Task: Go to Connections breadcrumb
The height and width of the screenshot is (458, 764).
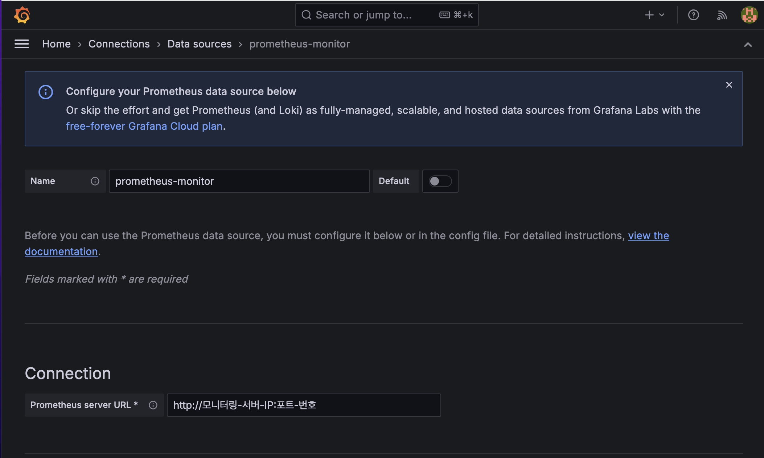Action: (119, 44)
